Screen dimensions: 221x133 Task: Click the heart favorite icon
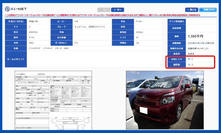coord(189,59)
